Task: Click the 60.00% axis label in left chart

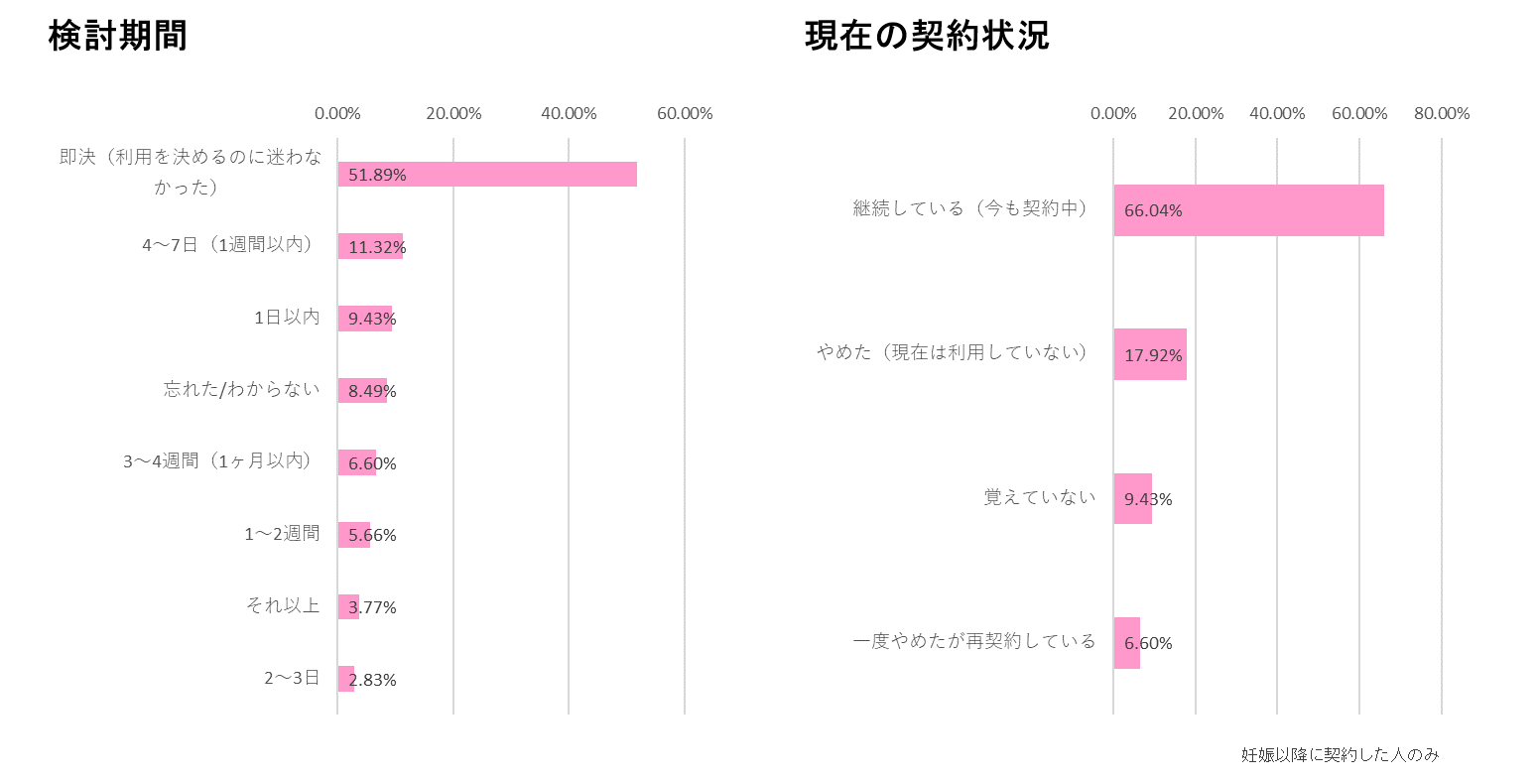Action: coord(685,114)
